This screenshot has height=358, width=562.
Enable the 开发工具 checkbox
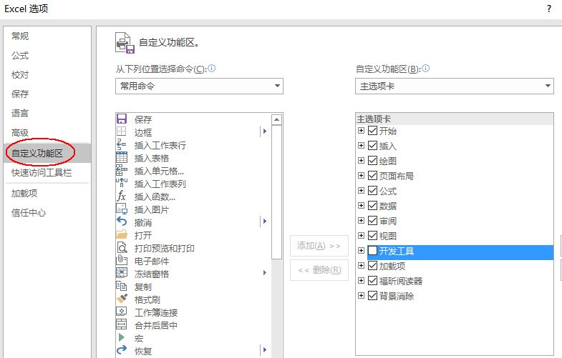pyautogui.click(x=373, y=251)
